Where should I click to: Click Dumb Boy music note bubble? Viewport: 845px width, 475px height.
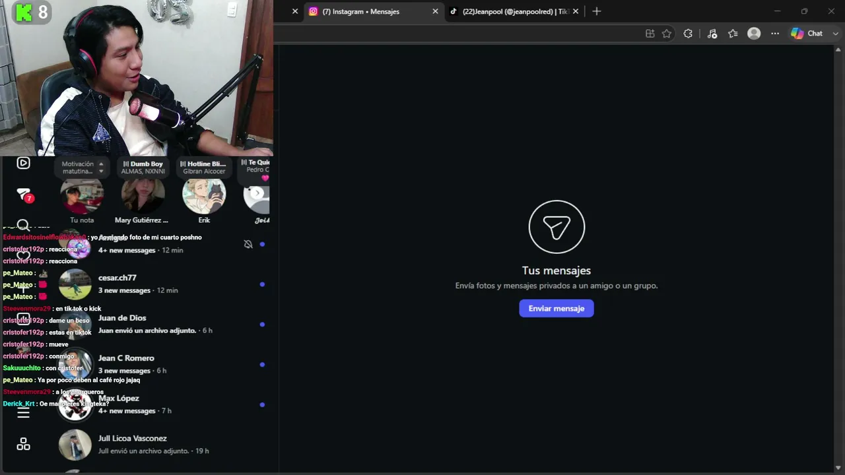143,167
